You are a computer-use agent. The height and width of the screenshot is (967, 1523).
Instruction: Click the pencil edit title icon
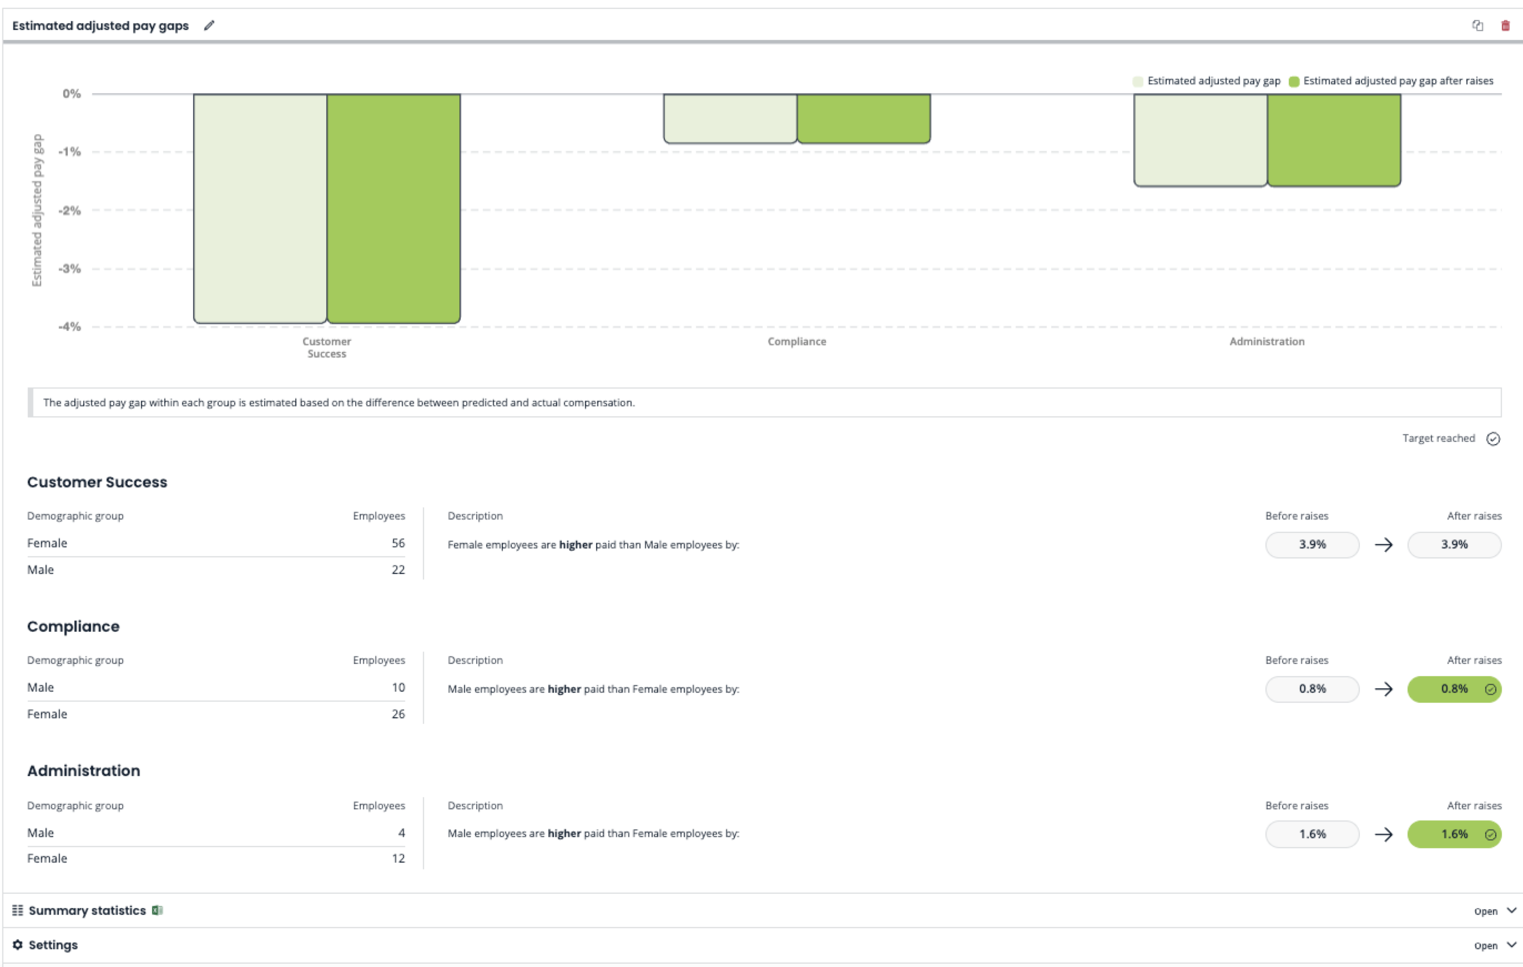click(x=209, y=26)
